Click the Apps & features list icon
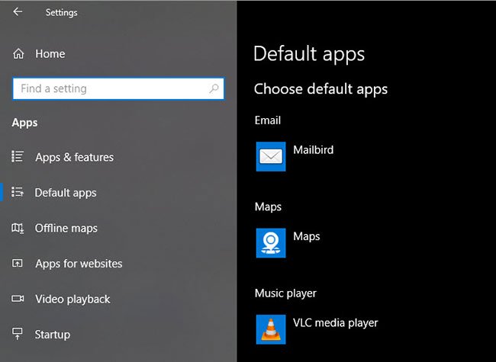The height and width of the screenshot is (362, 496). [x=18, y=157]
